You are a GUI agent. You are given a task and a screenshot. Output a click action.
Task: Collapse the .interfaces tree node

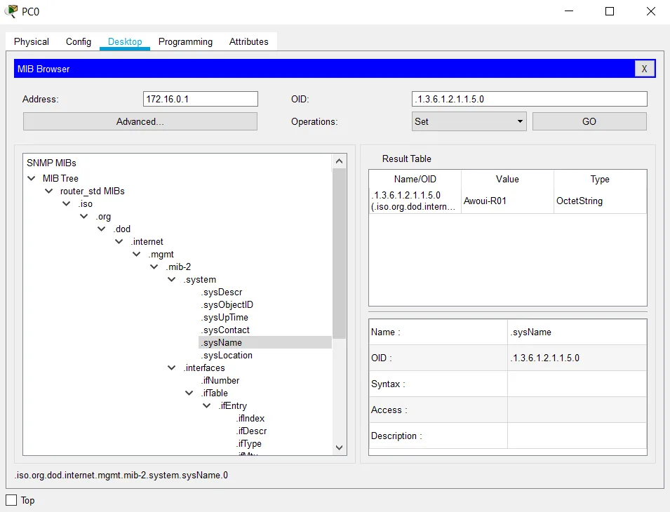[171, 368]
